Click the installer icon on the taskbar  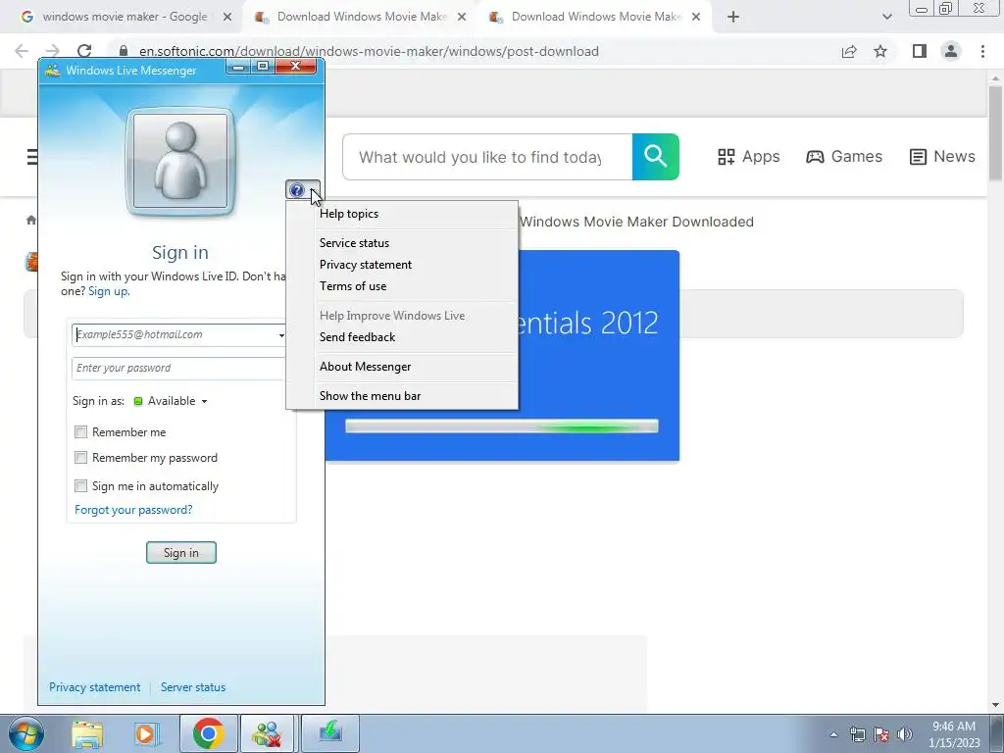point(330,733)
